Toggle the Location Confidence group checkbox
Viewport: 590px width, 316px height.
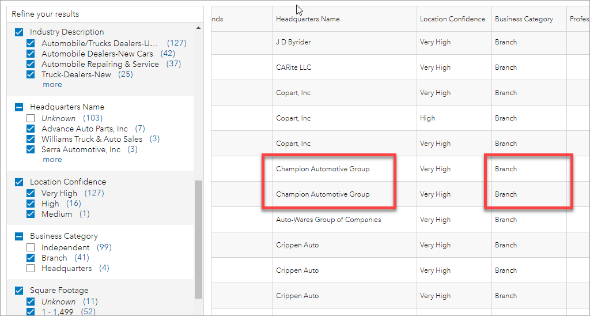[19, 182]
